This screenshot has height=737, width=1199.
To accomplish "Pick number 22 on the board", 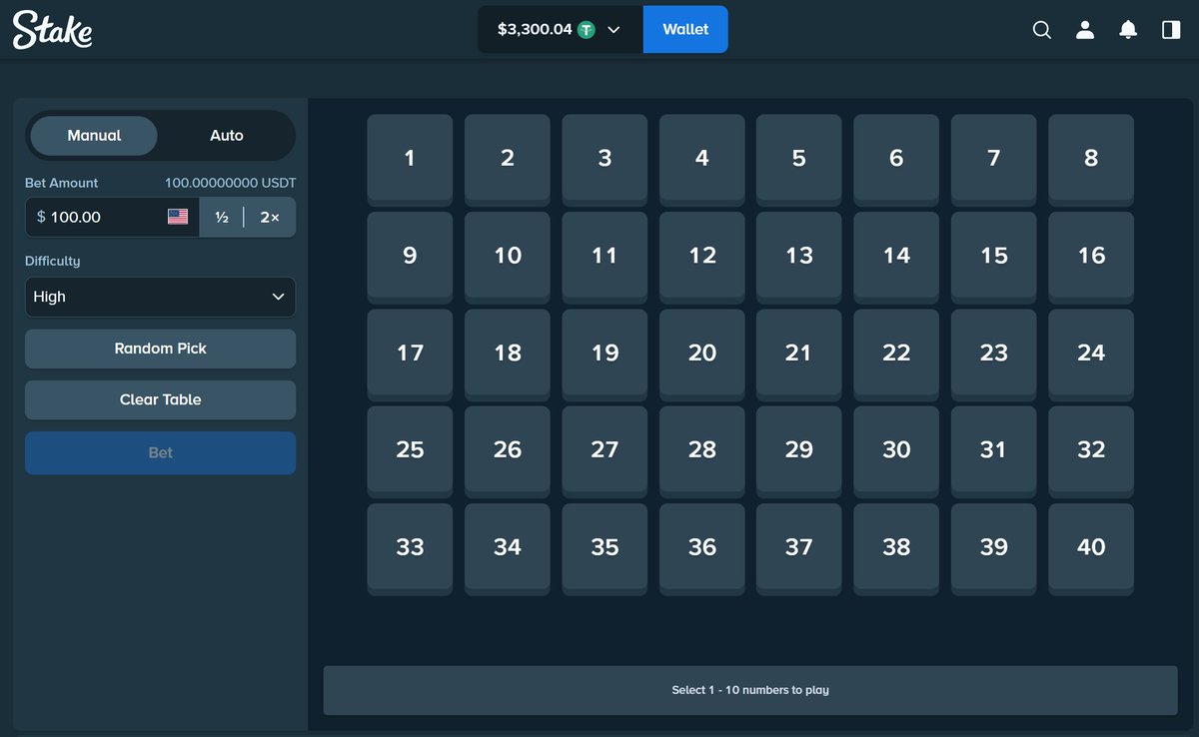I will pos(896,355).
